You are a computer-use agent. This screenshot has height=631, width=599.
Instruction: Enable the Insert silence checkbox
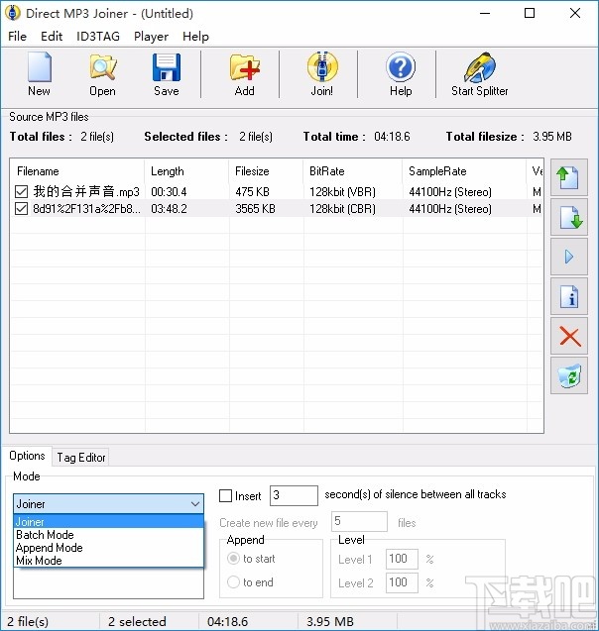[225, 495]
